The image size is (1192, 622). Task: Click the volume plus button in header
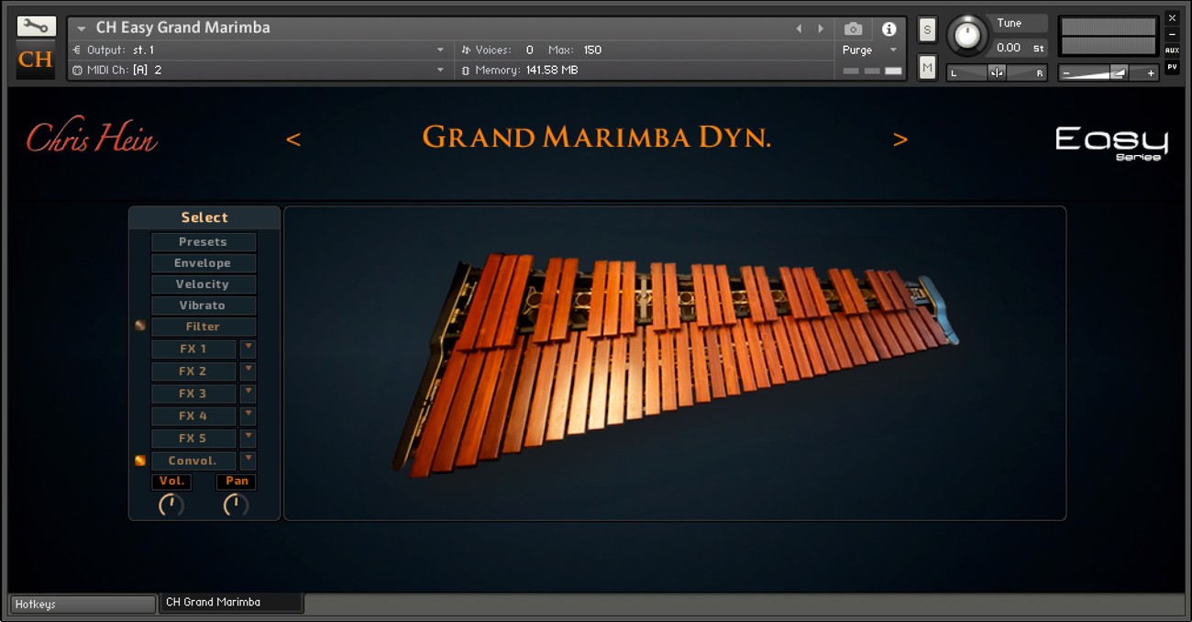[x=1151, y=73]
